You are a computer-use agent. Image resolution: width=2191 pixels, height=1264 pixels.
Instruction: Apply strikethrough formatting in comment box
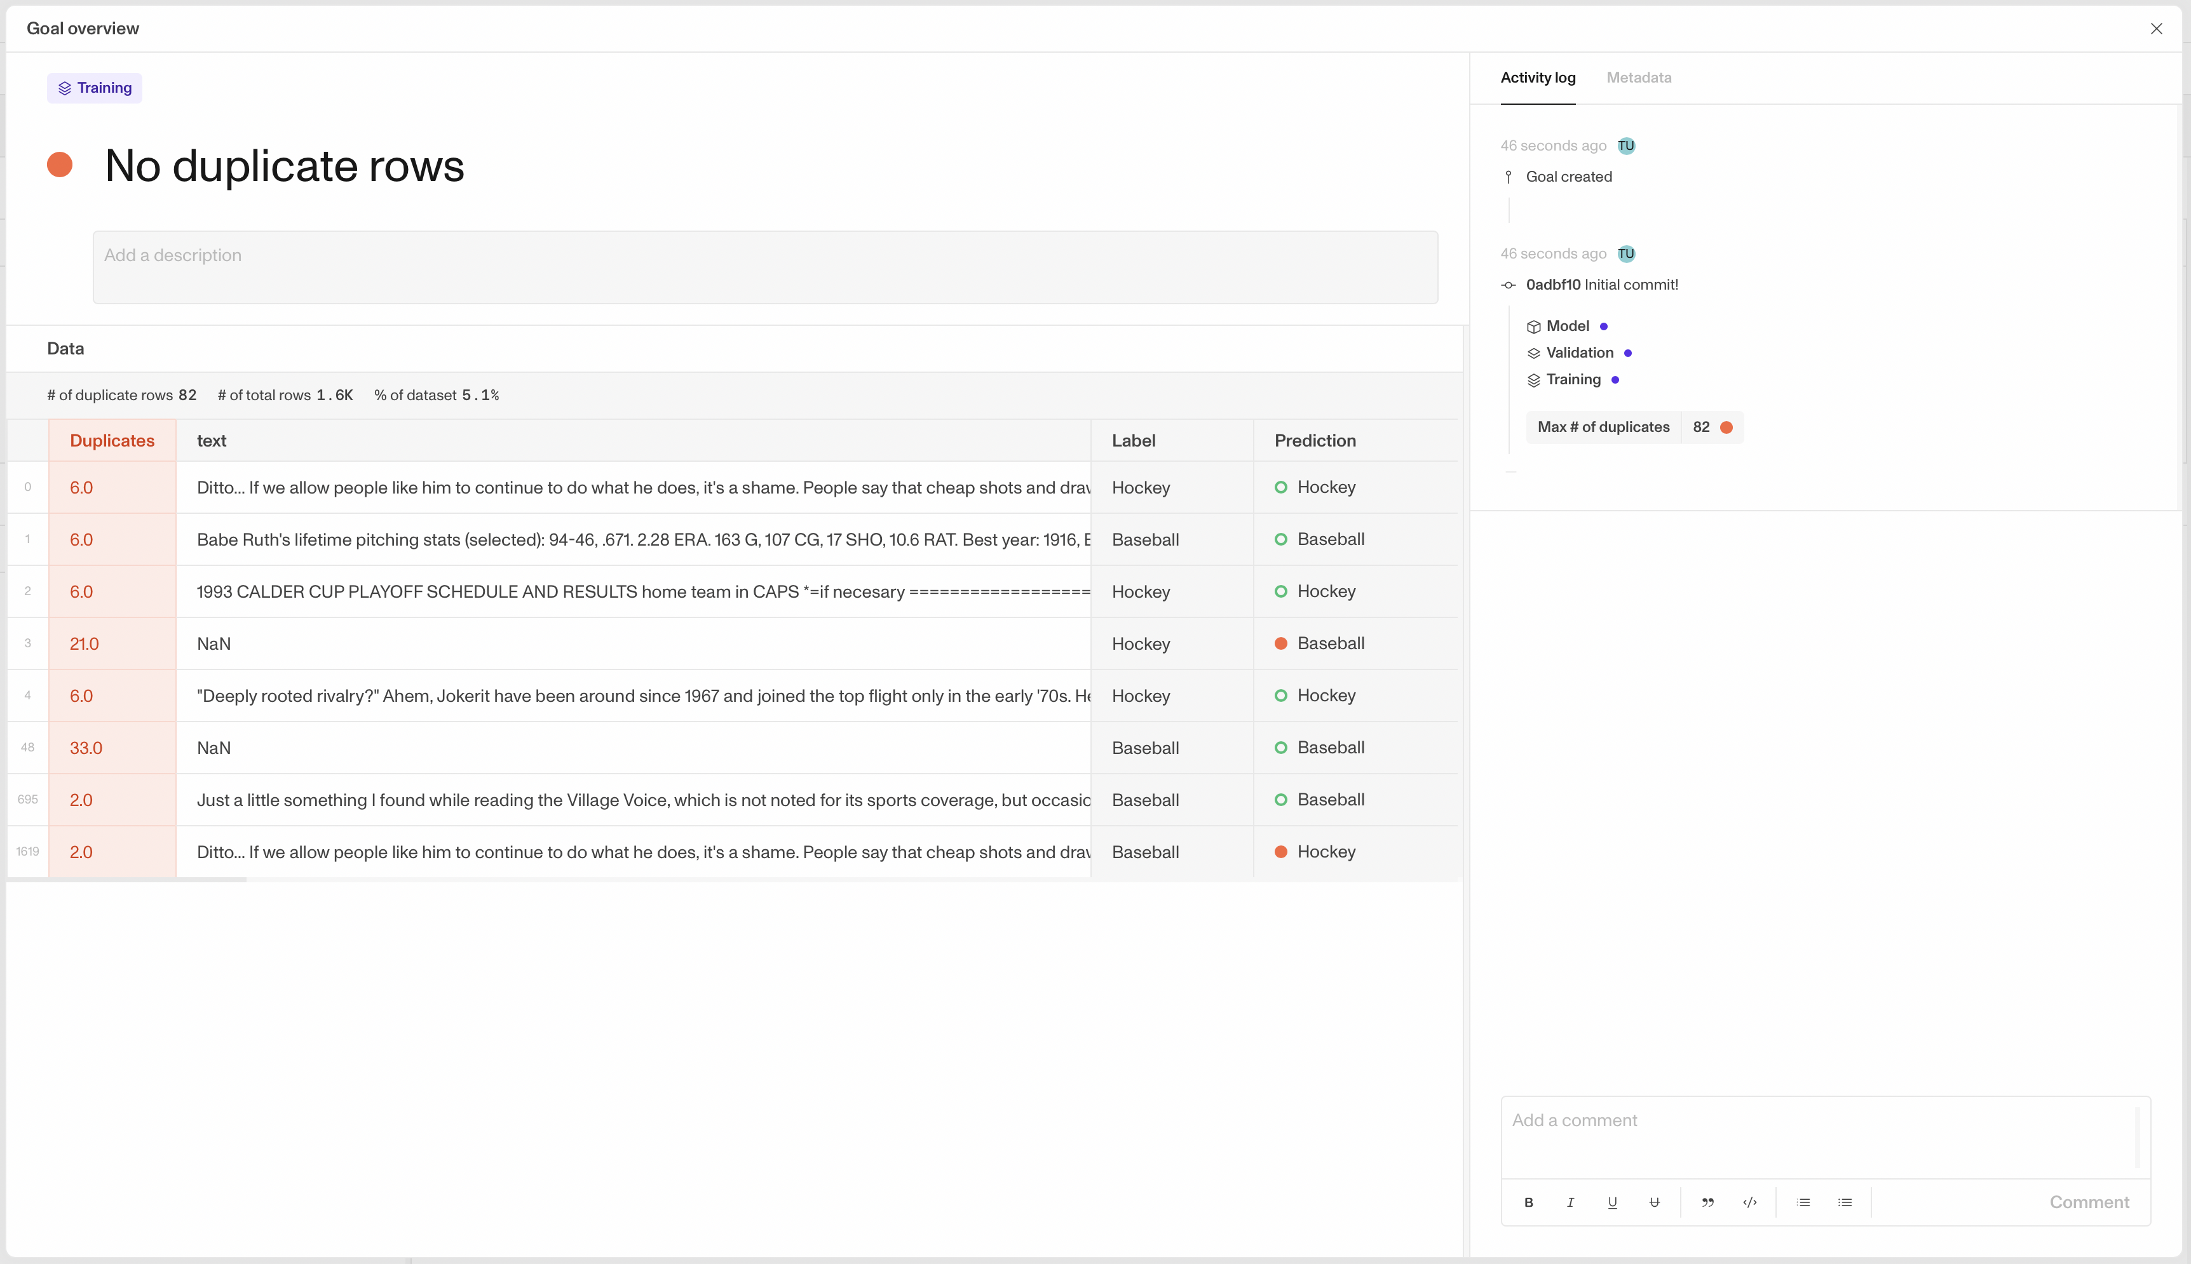click(1653, 1202)
